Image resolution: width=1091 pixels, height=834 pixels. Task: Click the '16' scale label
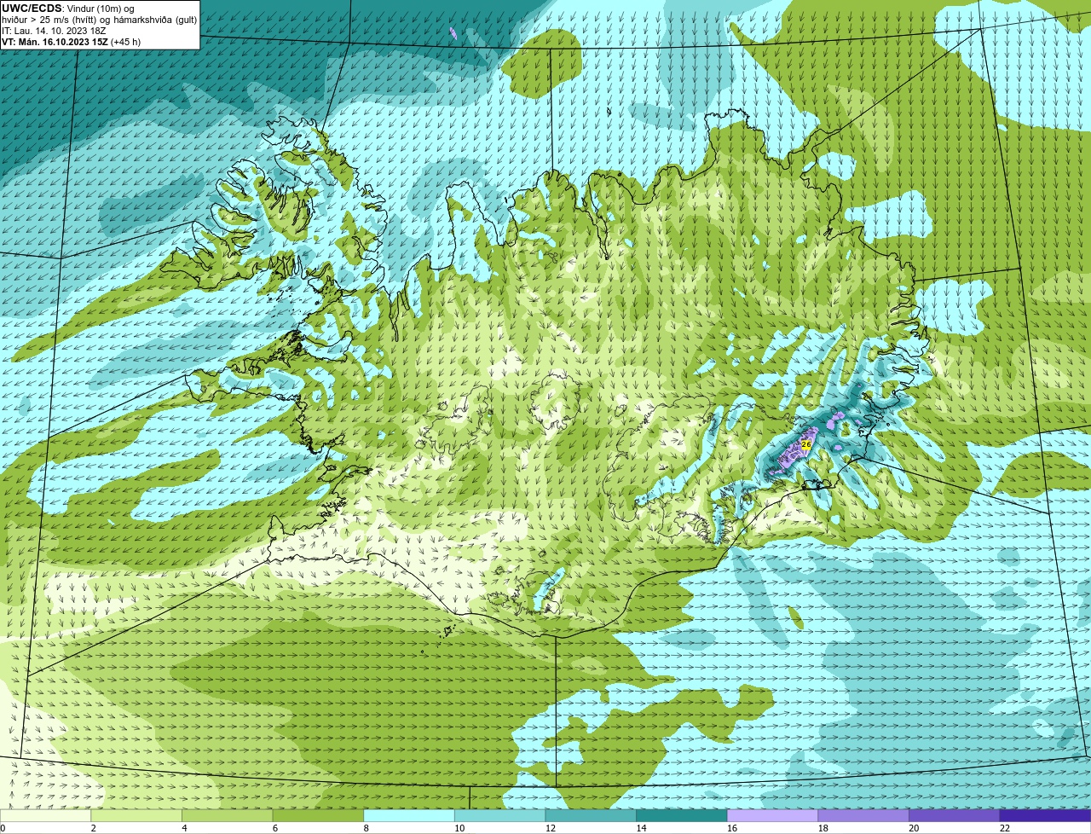731,828
